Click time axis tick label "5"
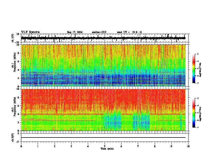Screen dimensions: 212x164 [x=105, y=146]
